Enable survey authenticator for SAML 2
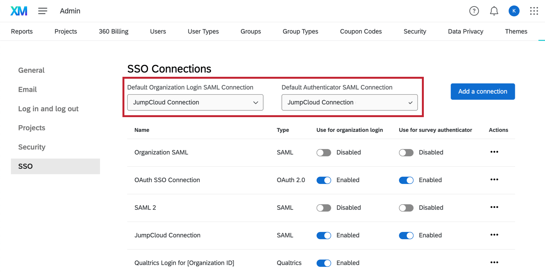 click(x=406, y=208)
